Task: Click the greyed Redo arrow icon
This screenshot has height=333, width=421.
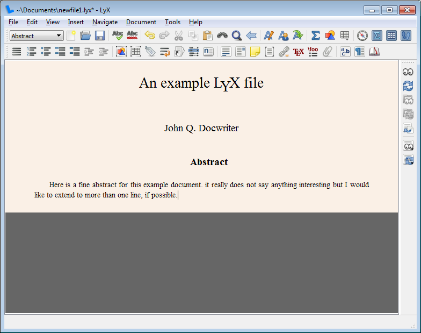Action: click(x=164, y=36)
